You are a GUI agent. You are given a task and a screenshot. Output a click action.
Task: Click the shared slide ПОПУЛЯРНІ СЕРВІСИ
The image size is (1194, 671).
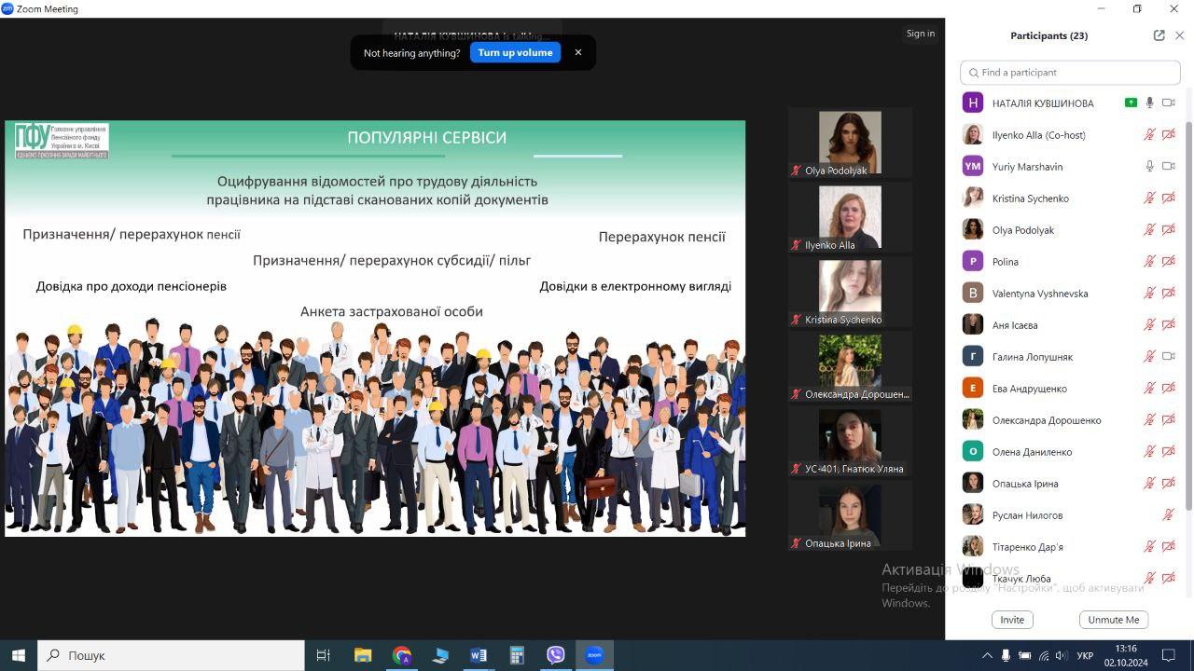[x=375, y=328]
